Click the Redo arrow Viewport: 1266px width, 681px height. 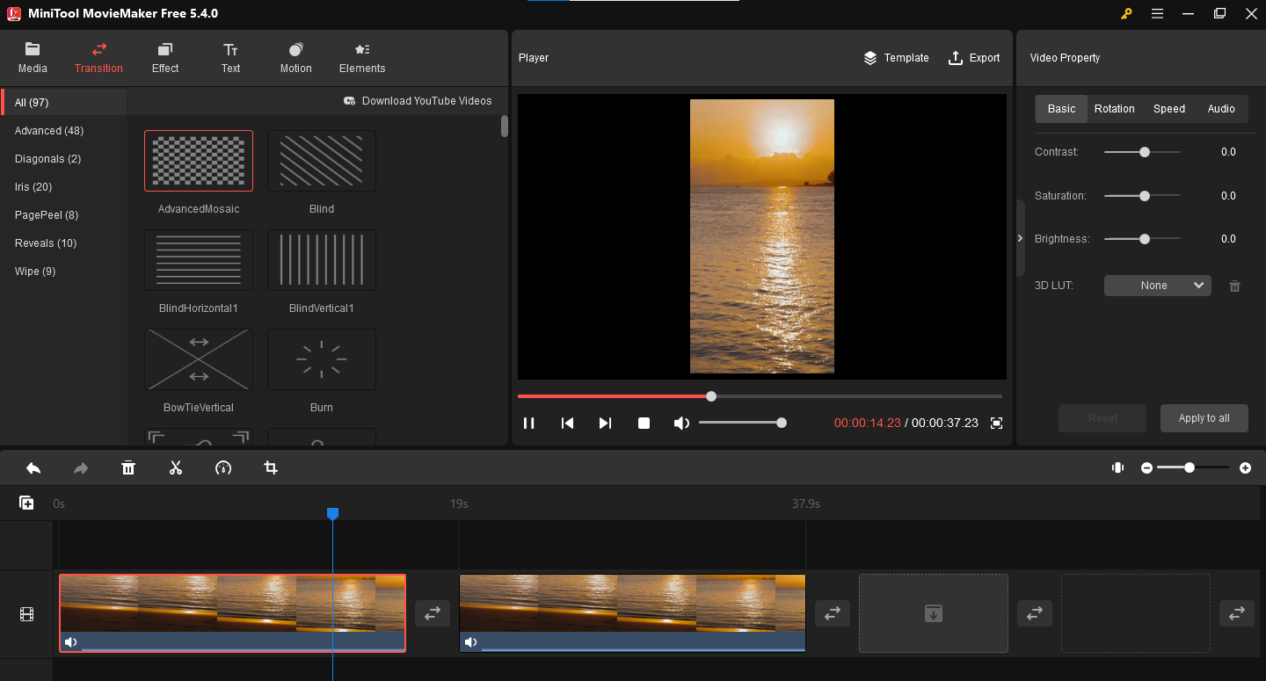81,468
